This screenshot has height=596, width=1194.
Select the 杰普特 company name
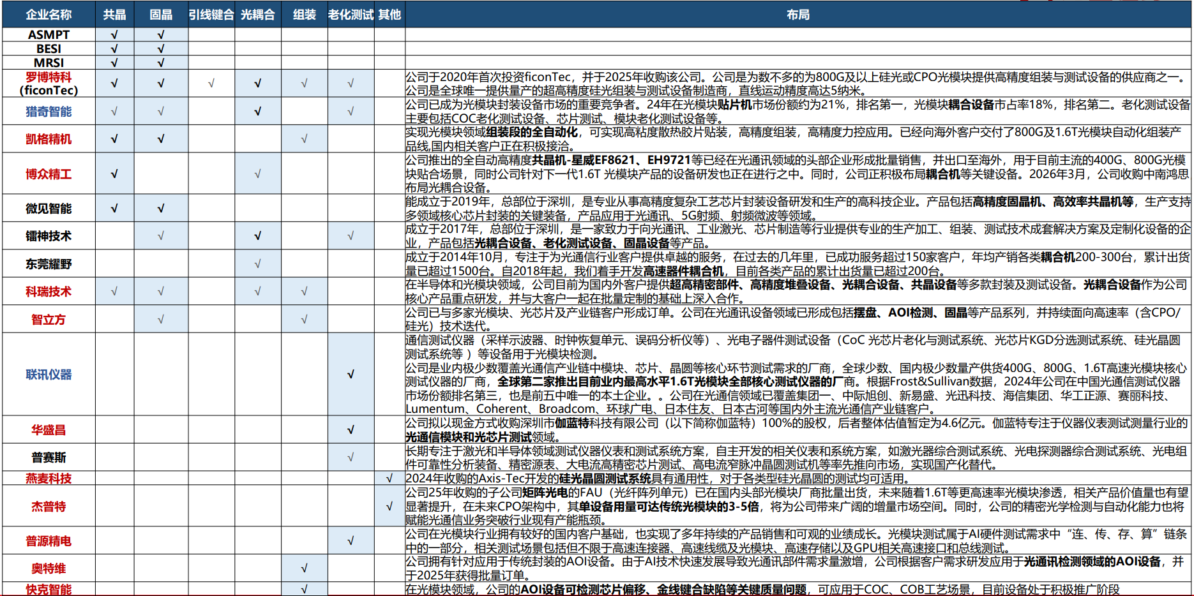pos(49,506)
